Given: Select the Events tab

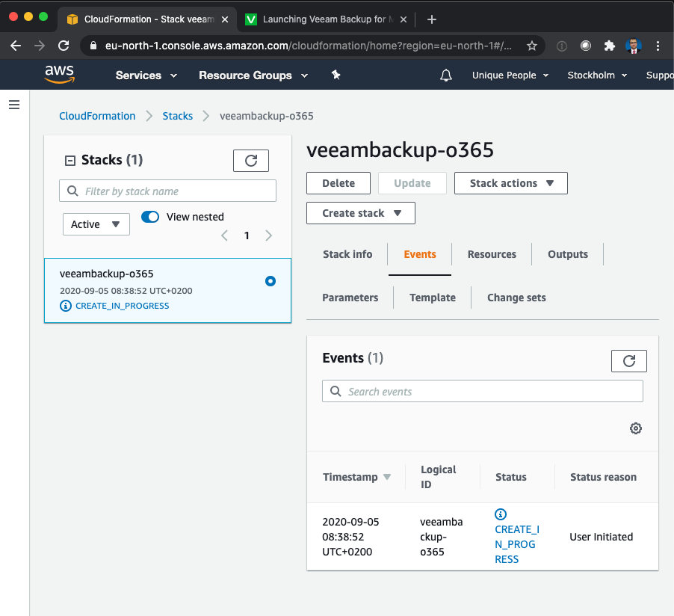Looking at the screenshot, I should click(420, 254).
